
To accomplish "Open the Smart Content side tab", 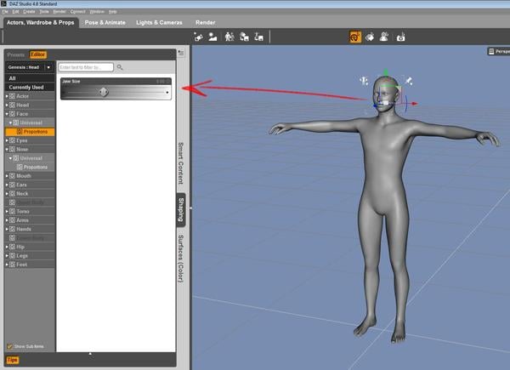I will click(181, 163).
